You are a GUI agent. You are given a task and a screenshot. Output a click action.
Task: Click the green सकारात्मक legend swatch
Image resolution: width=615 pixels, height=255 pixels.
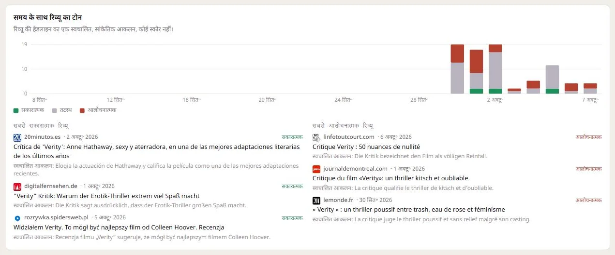[x=16, y=110]
